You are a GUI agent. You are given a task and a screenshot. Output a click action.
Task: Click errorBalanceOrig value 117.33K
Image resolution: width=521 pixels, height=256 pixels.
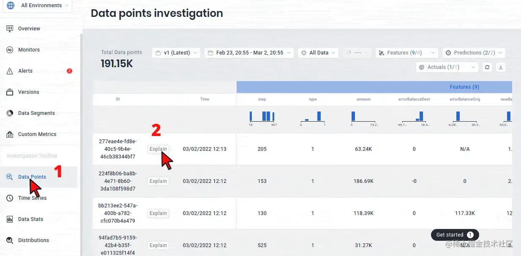click(465, 213)
